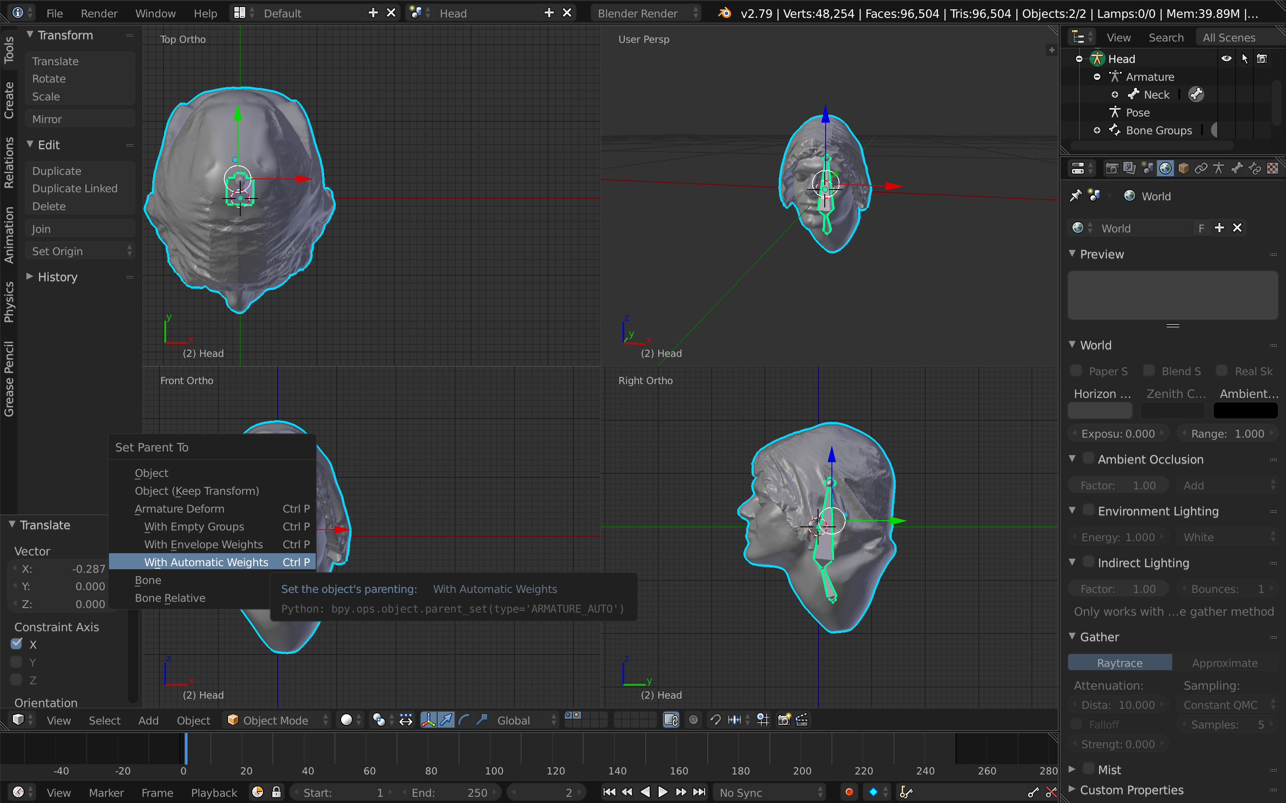1286x803 pixels.
Task: Switch to the Physics tab in tool shelf
Action: point(8,302)
